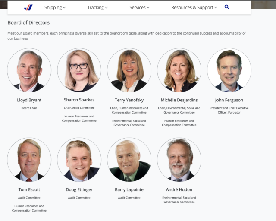Select Terry Yanofsky's profile picture
The height and width of the screenshot is (221, 276).
pos(129,70)
